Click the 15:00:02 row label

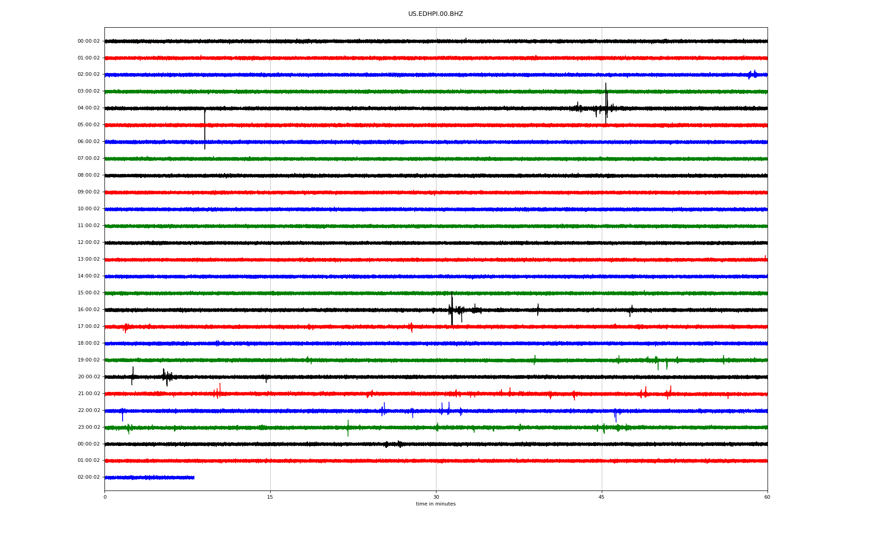[x=89, y=293]
